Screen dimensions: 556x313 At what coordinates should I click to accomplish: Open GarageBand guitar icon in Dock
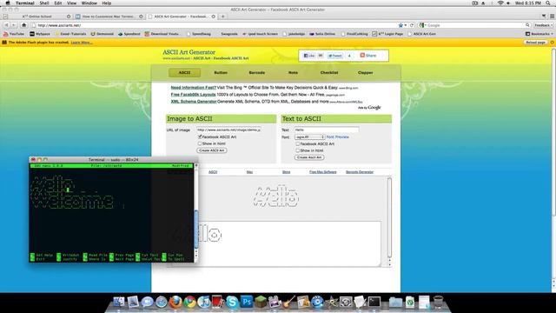pos(289,302)
